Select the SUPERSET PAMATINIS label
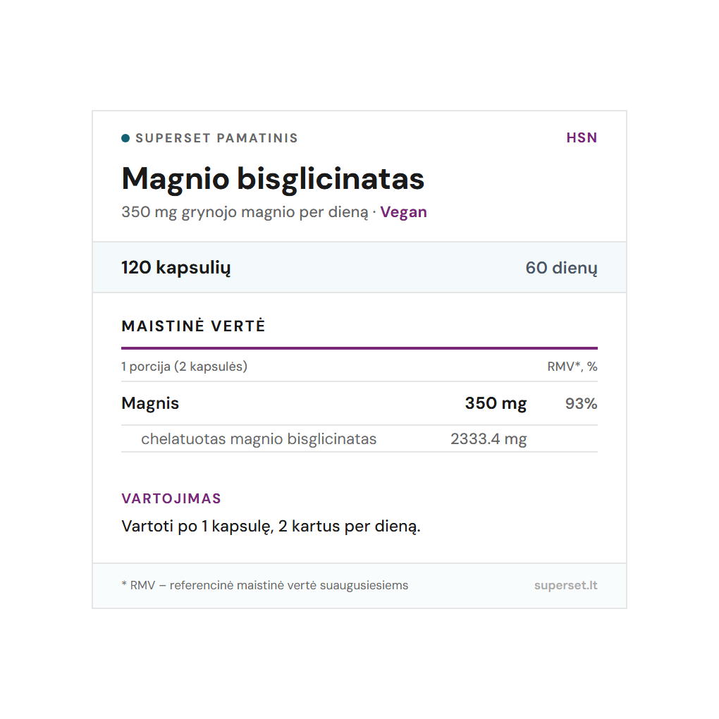 [216, 138]
